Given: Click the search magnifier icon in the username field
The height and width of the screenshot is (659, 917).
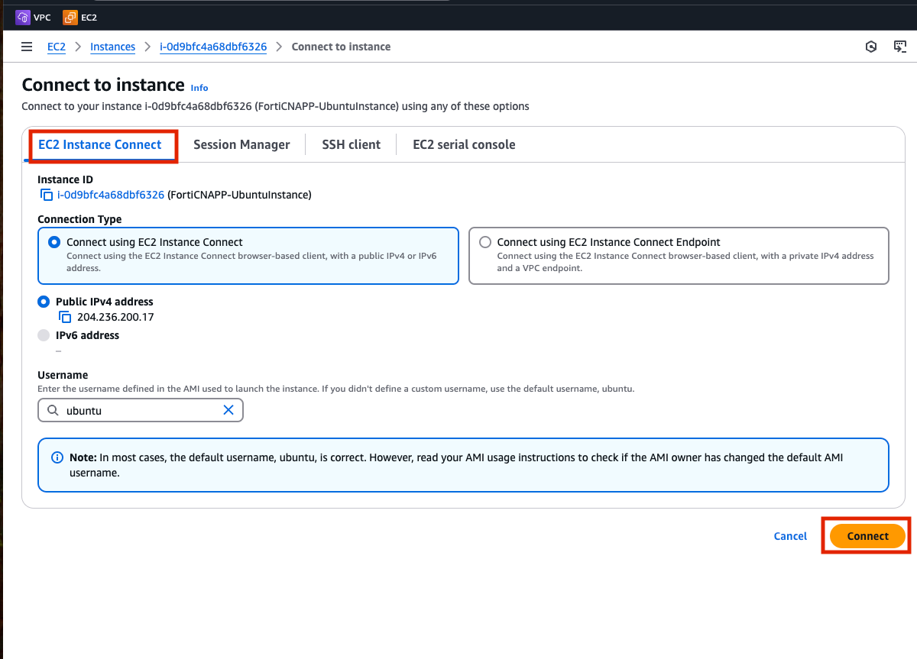Looking at the screenshot, I should click(x=53, y=410).
